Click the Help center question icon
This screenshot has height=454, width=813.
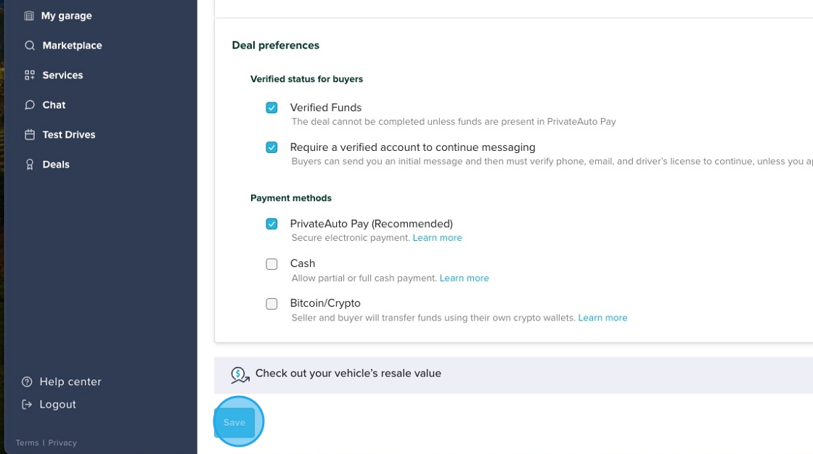pos(27,382)
